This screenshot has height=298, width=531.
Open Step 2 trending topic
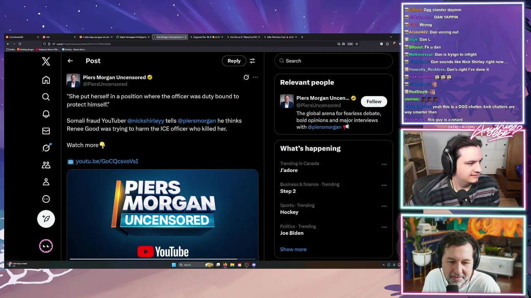(288, 191)
